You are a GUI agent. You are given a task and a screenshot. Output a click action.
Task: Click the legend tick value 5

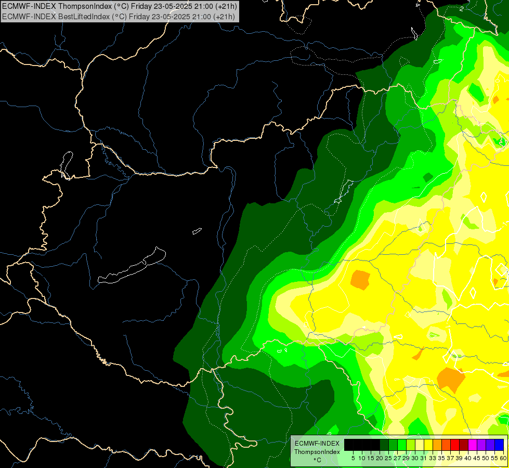pos(353,458)
